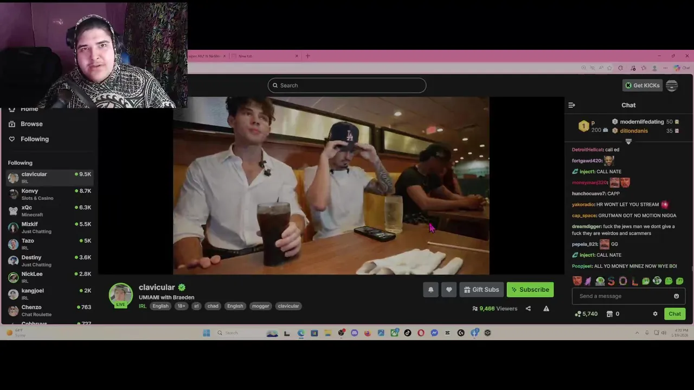Click the Gift Subs button
Screen dimensions: 694x390
click(x=481, y=290)
